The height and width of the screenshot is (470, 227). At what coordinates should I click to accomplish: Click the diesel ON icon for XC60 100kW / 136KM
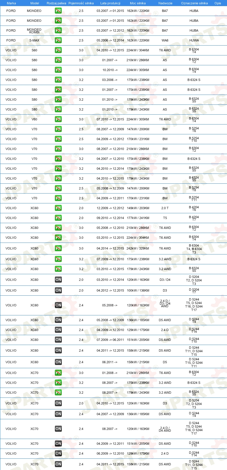(58, 290)
